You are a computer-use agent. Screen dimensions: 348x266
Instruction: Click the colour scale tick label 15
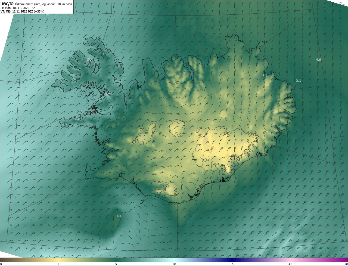coord(232,264)
